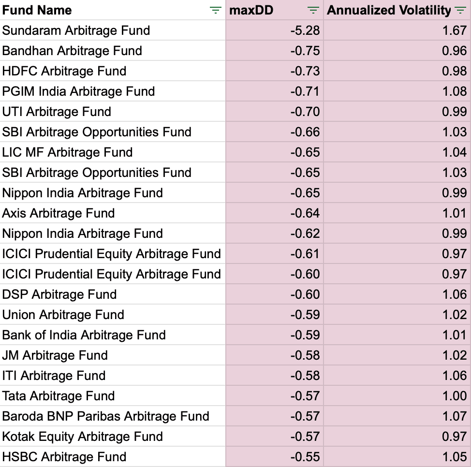Select the Sundaram Arbitrage Fund cell

[76, 30]
